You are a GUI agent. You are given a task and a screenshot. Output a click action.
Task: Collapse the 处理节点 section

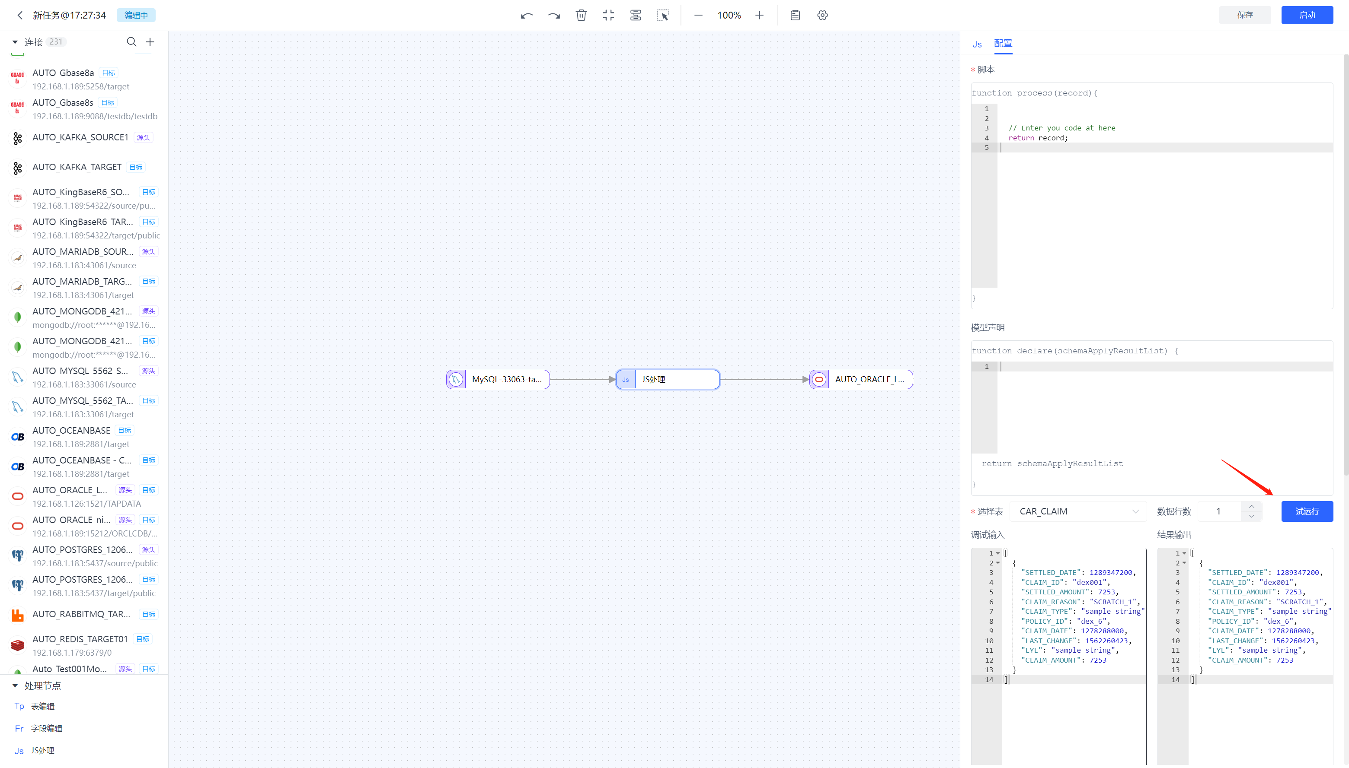coord(15,686)
